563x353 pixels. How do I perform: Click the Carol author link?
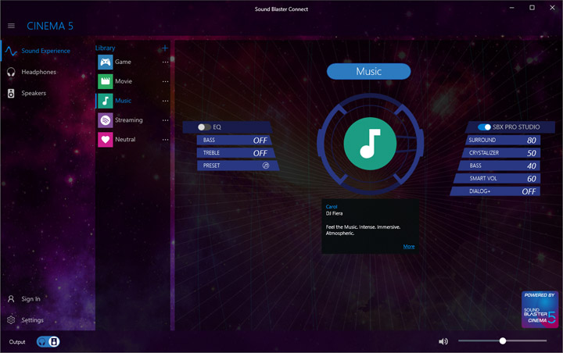pos(332,207)
